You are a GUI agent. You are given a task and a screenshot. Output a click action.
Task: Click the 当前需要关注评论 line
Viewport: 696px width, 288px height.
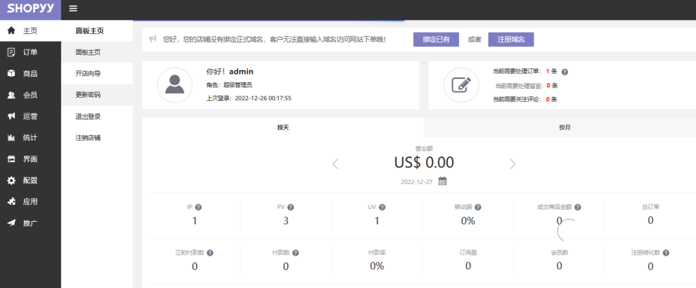[x=525, y=99]
